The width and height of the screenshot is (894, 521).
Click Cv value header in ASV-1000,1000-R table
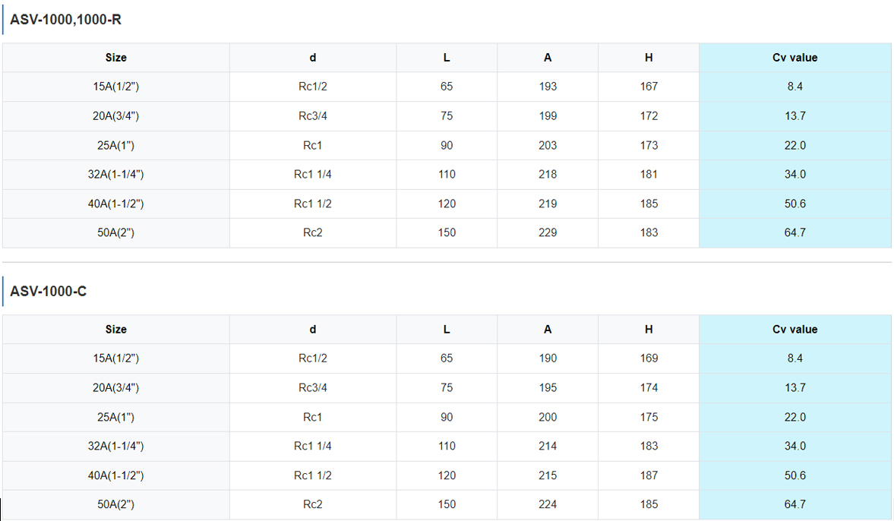point(794,58)
